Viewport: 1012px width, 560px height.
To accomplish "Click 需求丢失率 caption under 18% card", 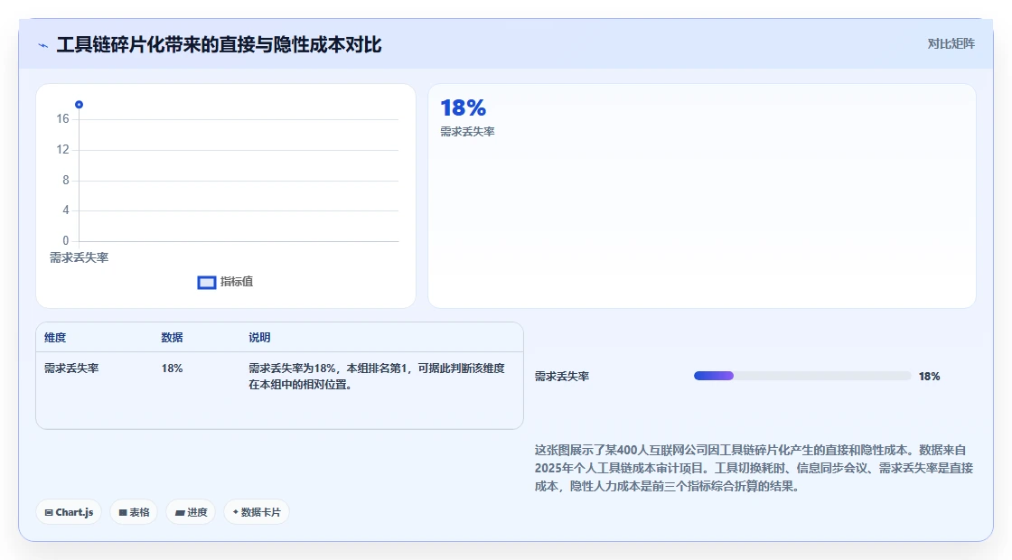I will click(467, 132).
